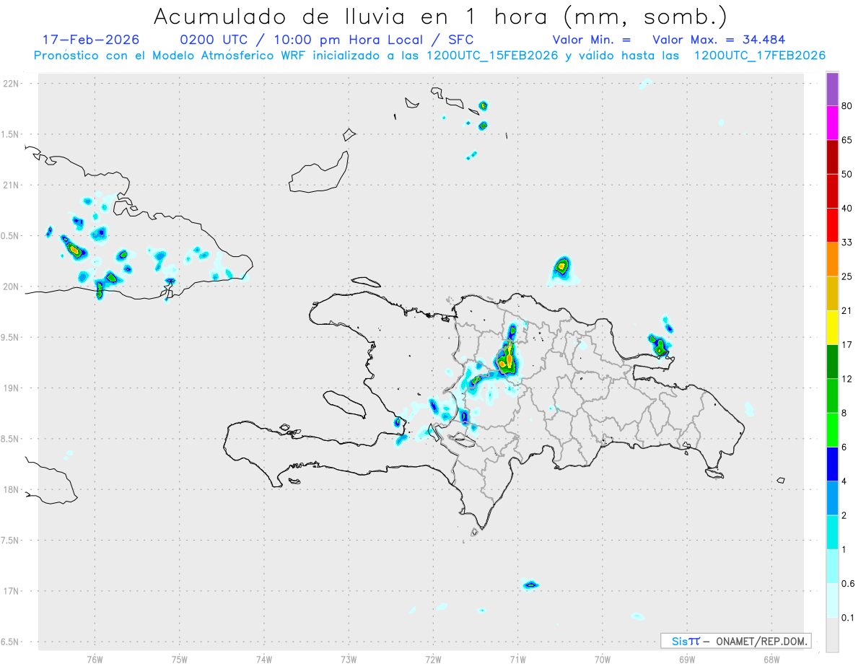Select the 'Valor Max. = 34.484' readout

click(x=719, y=40)
